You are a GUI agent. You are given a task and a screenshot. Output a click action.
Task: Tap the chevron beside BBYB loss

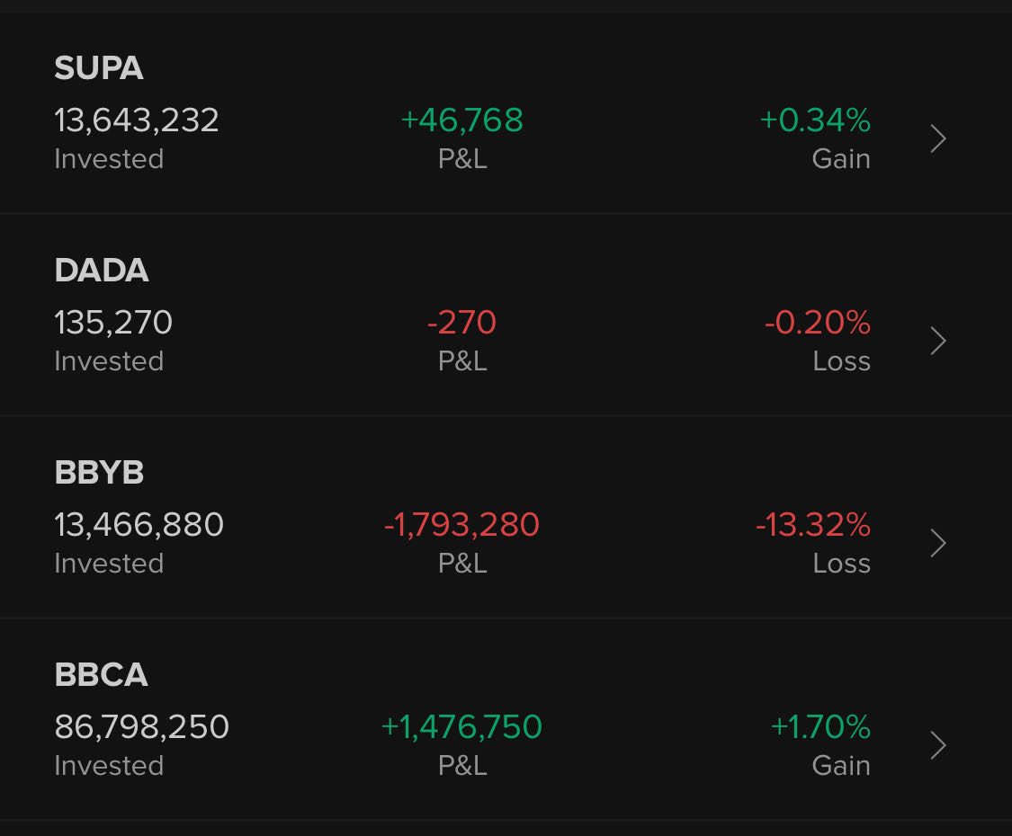tap(938, 544)
